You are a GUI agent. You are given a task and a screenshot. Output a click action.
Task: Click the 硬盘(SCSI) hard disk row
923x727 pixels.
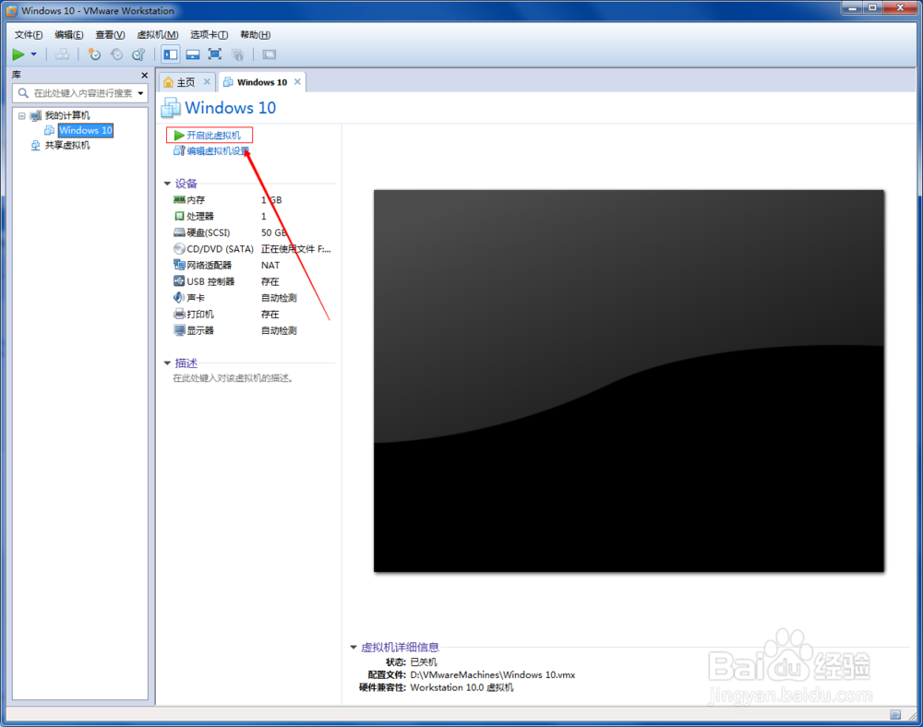tap(252, 232)
